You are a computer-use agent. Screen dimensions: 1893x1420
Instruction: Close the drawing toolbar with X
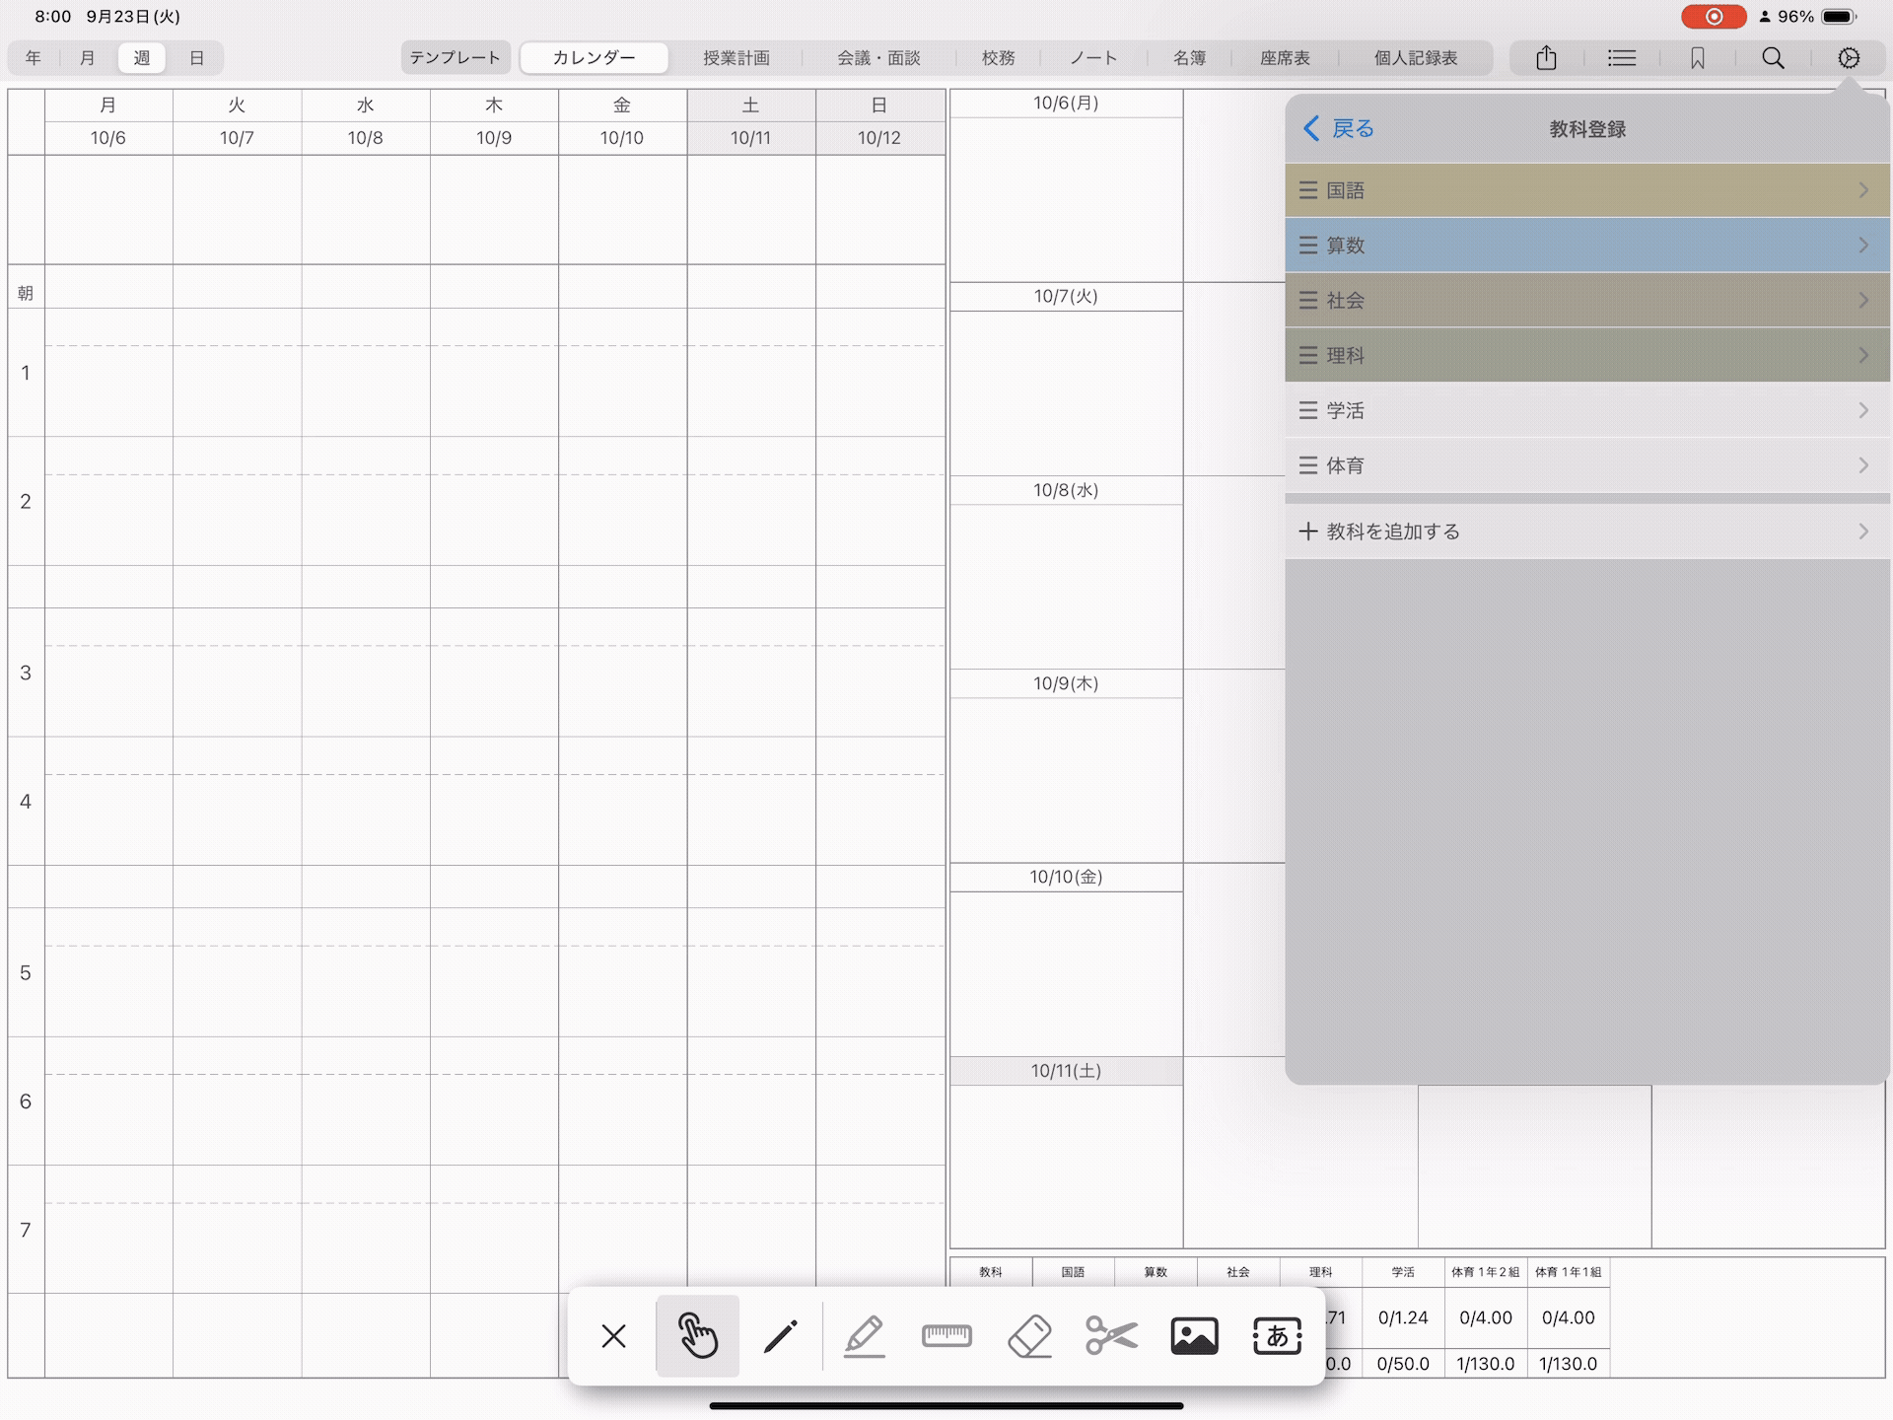tap(613, 1336)
